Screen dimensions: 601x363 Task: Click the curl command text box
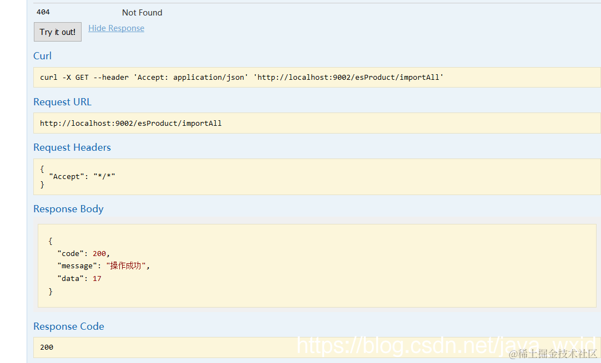coord(317,78)
